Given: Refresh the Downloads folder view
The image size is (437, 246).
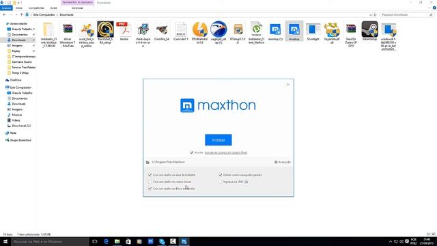Looking at the screenshot, I should [x=375, y=15].
